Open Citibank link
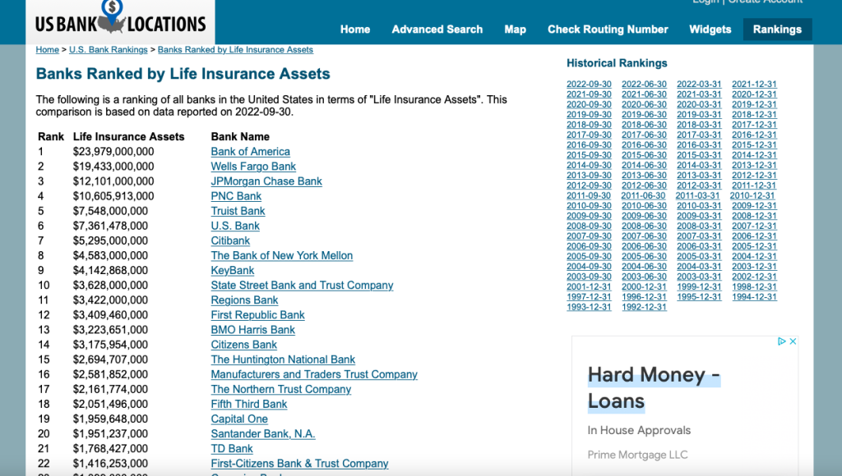Viewport: 842px width, 476px height. tap(230, 240)
